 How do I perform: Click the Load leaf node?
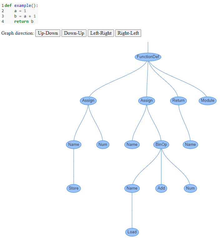132,232
